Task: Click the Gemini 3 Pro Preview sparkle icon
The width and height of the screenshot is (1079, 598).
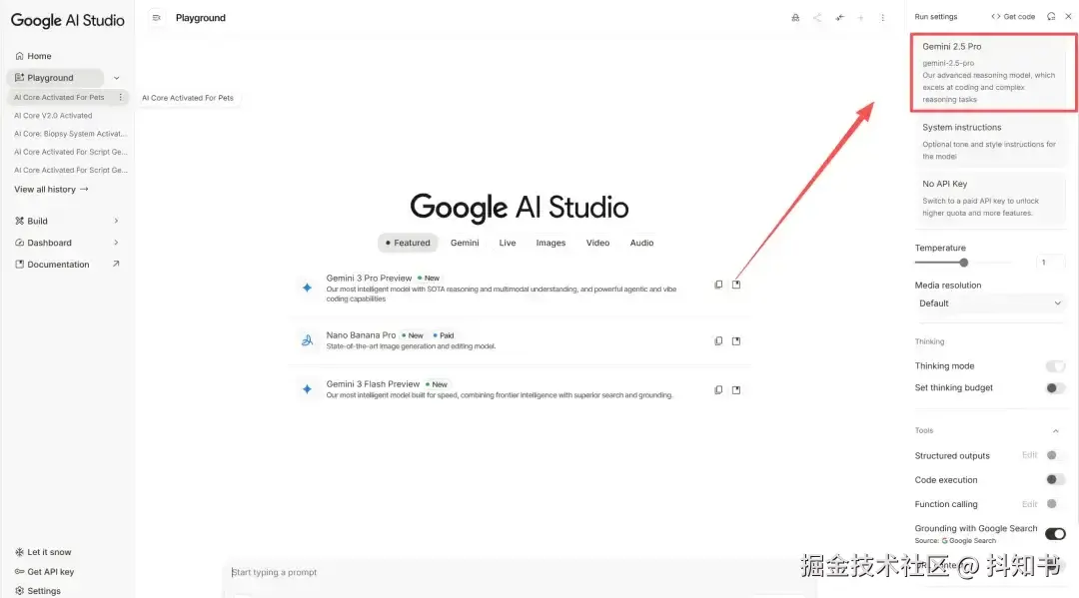Action: 307,288
